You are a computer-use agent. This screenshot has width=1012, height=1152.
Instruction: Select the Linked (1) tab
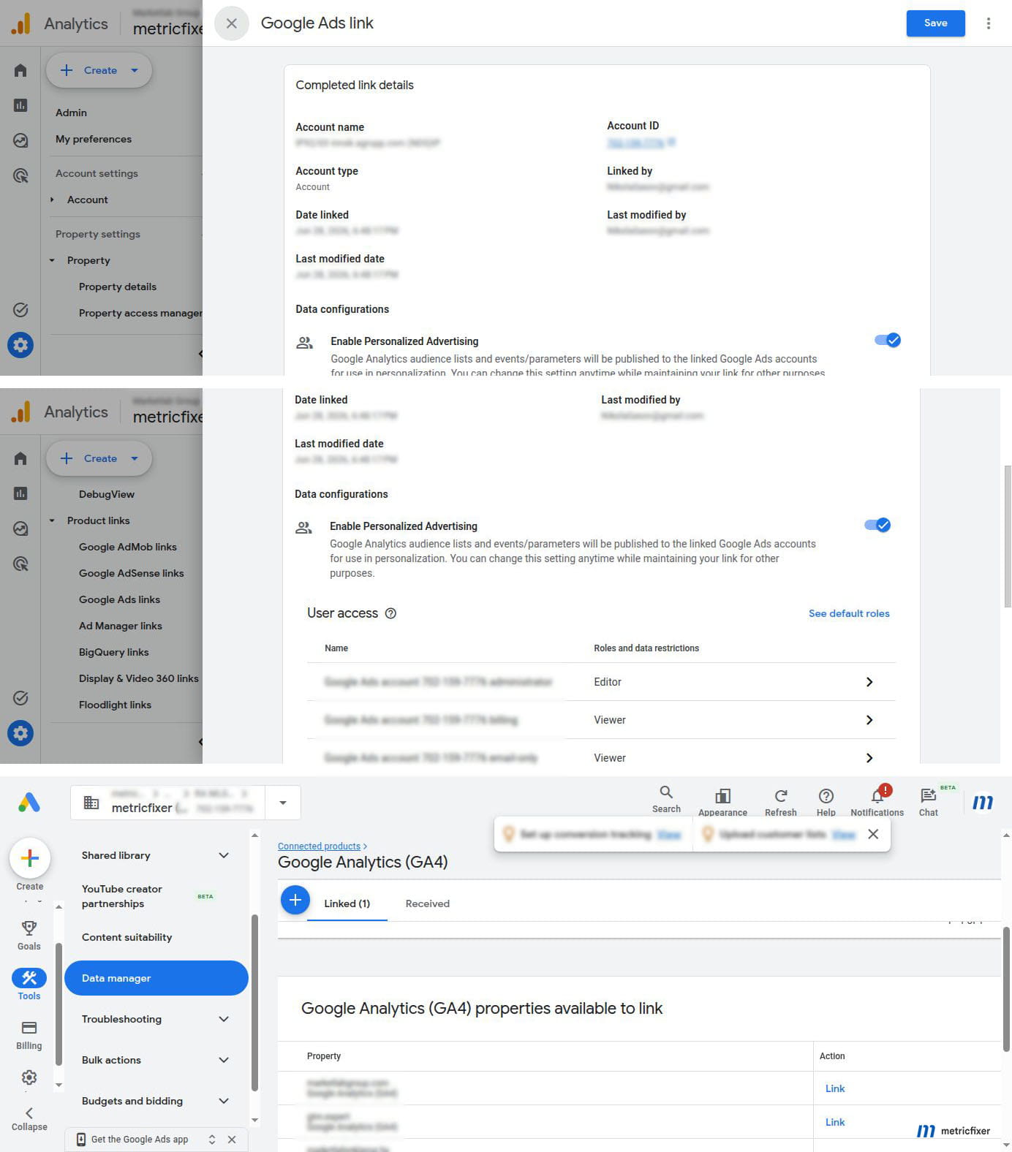pos(347,903)
